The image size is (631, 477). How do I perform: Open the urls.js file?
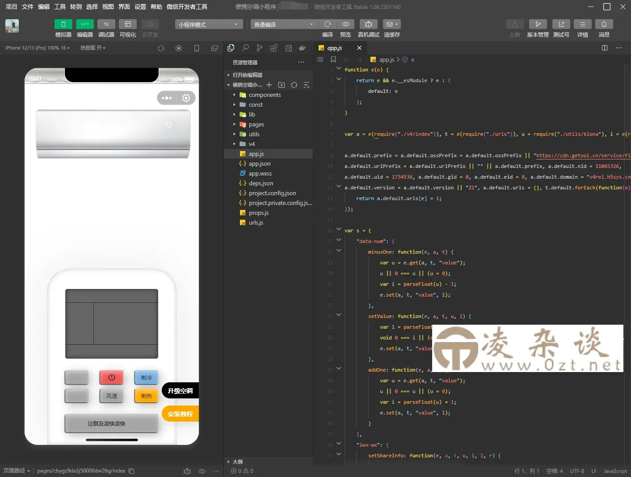point(268,222)
